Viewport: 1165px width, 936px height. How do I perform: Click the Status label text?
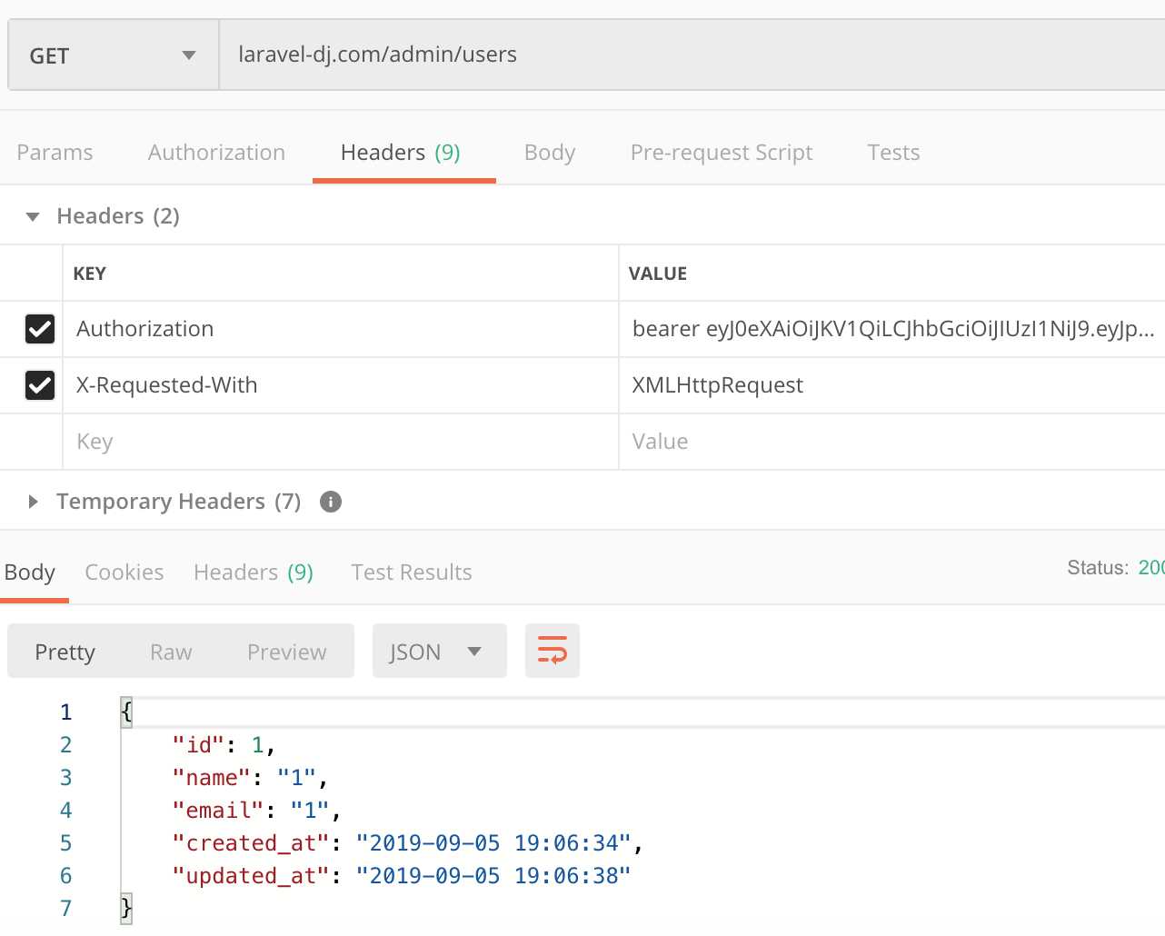point(1098,568)
